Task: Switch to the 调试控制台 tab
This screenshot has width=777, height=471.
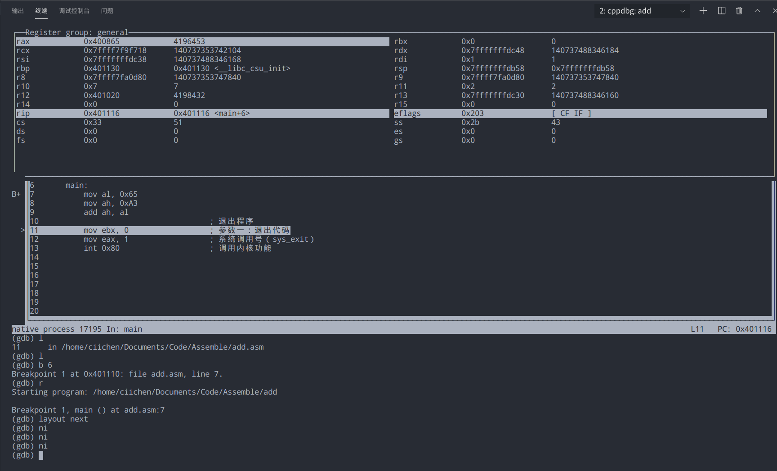Action: (74, 10)
